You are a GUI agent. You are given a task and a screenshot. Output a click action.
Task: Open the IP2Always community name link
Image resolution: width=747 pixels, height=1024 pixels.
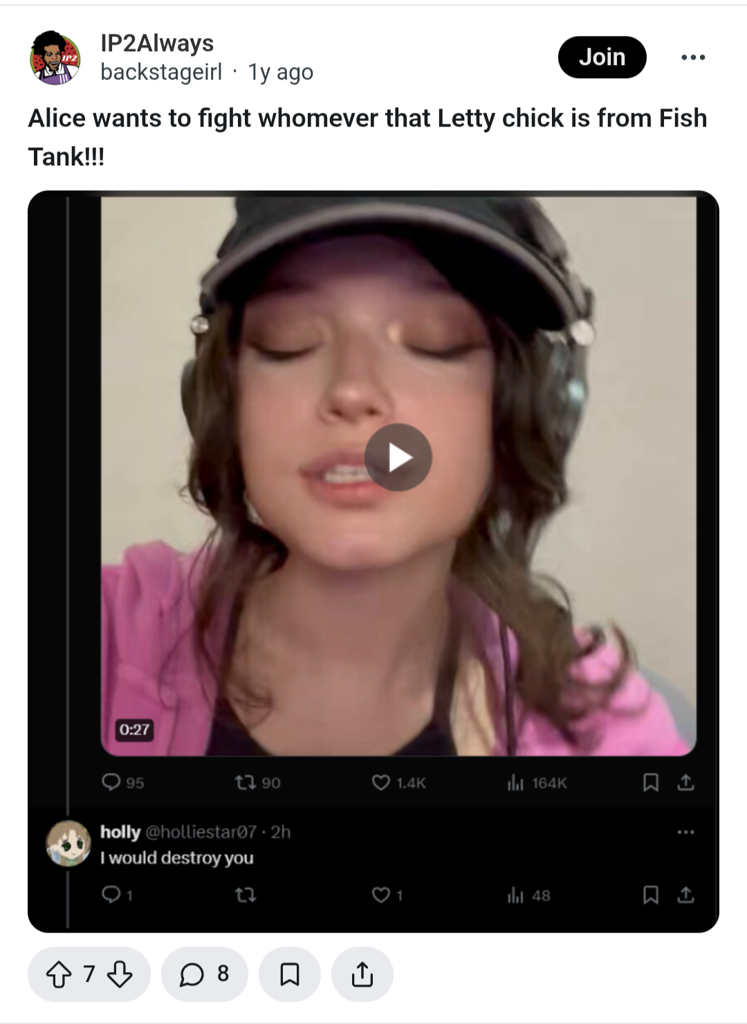[157, 43]
